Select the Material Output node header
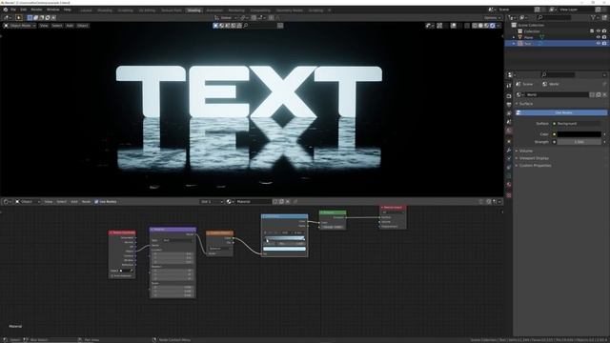Viewport: 610px width, 343px height. [393, 208]
